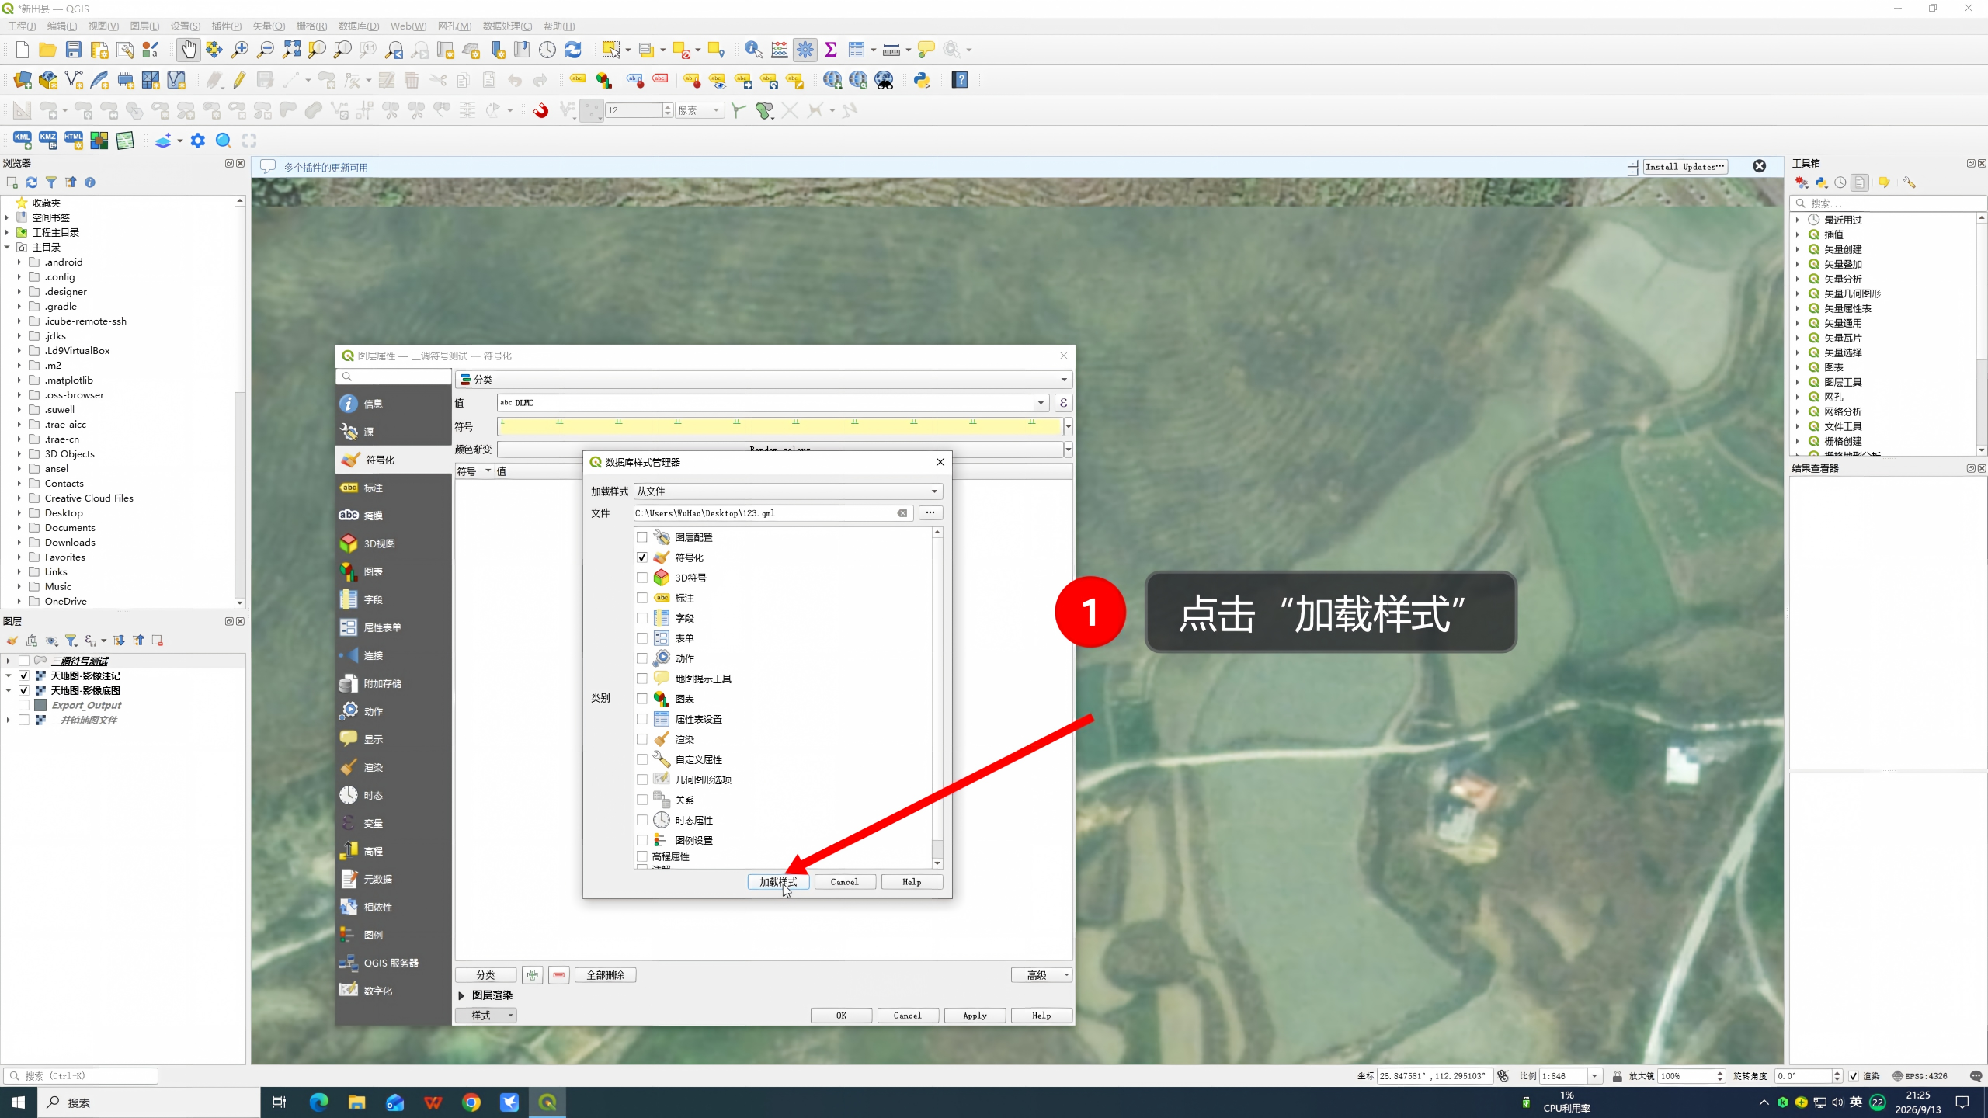The width and height of the screenshot is (1988, 1118).
Task: Click the green plus add category button
Action: (x=533, y=975)
